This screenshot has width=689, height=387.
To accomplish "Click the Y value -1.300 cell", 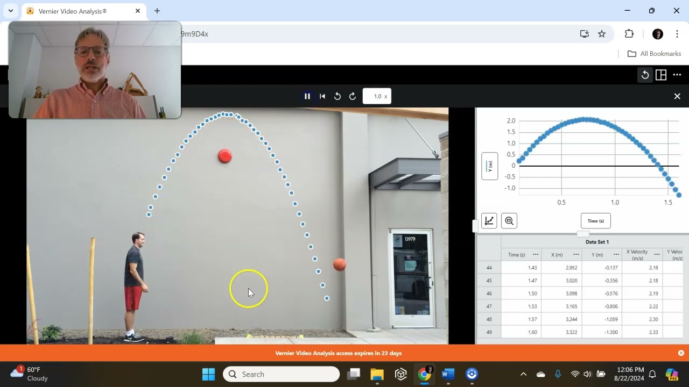I will point(602,332).
